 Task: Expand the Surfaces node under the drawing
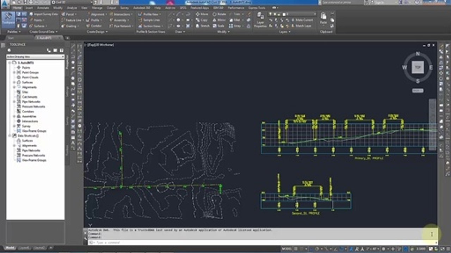point(14,82)
